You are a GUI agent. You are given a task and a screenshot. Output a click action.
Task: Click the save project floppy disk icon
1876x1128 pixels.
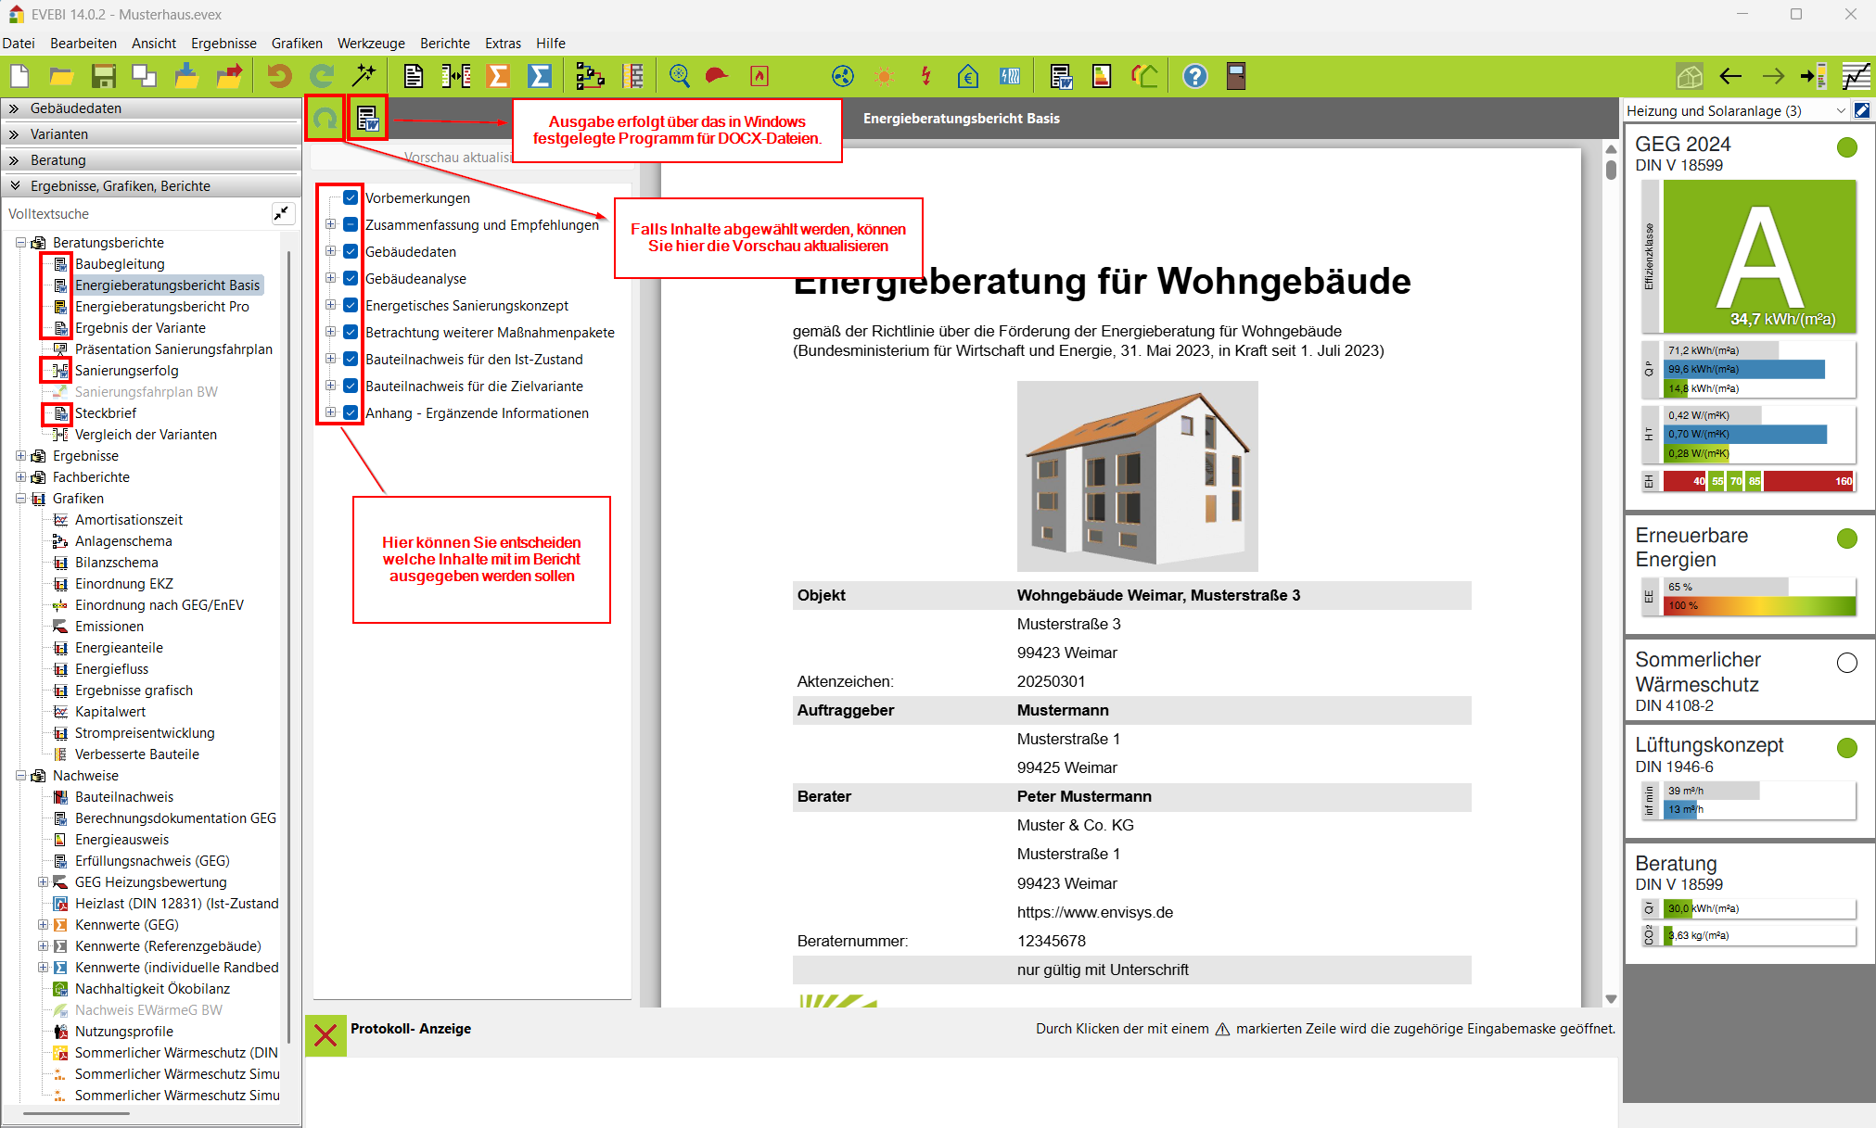[103, 76]
